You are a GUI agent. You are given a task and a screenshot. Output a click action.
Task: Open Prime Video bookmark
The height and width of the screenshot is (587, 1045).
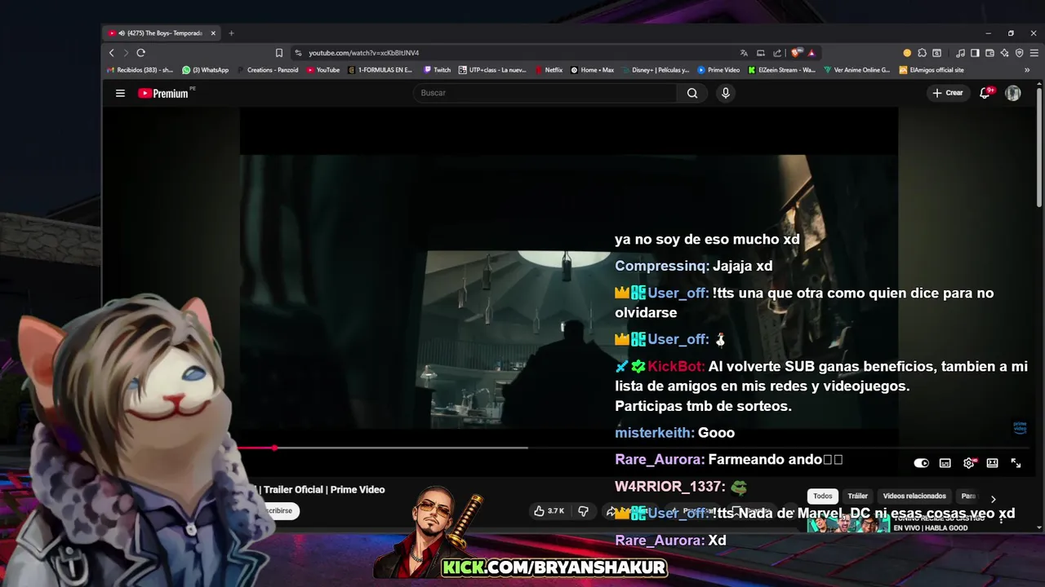tap(718, 70)
